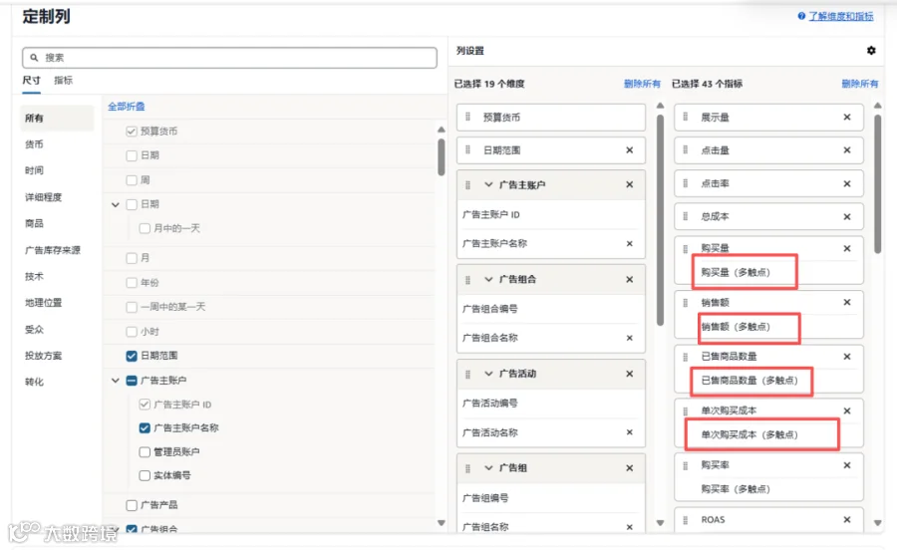Collapse the 日期 tree group chevron

click(x=115, y=204)
